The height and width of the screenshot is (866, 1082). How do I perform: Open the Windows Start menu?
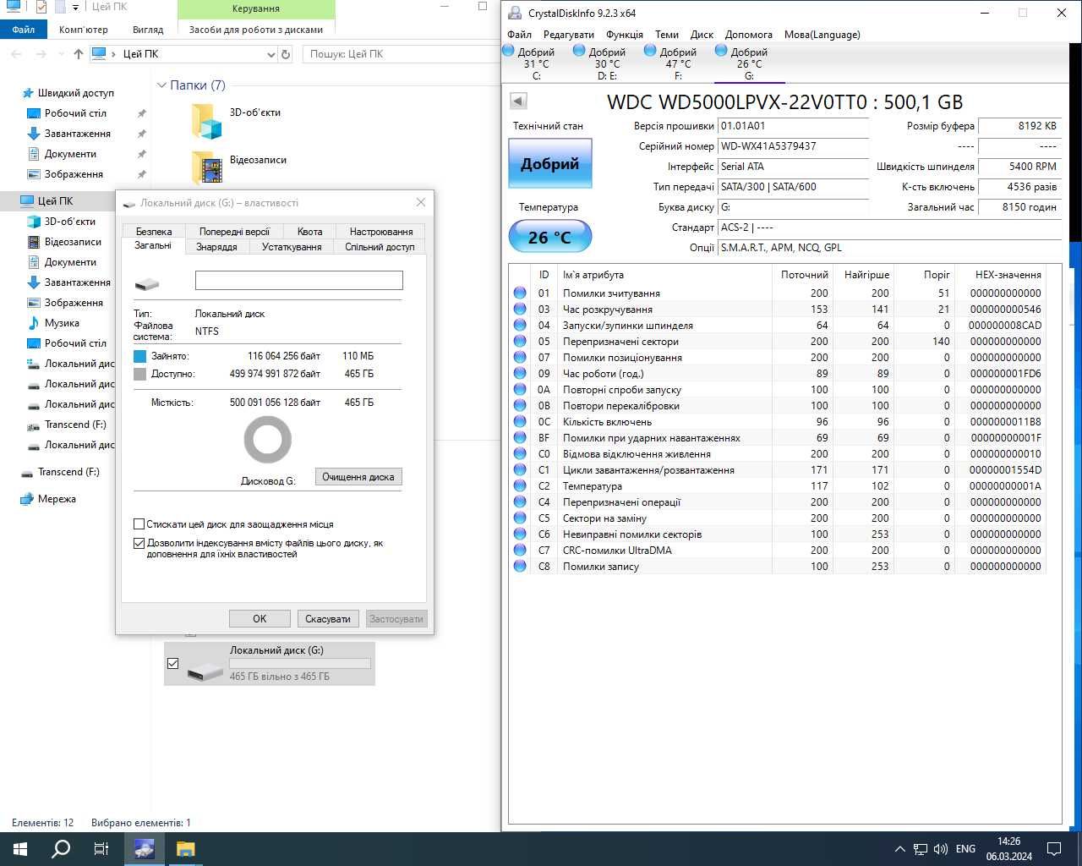(20, 849)
